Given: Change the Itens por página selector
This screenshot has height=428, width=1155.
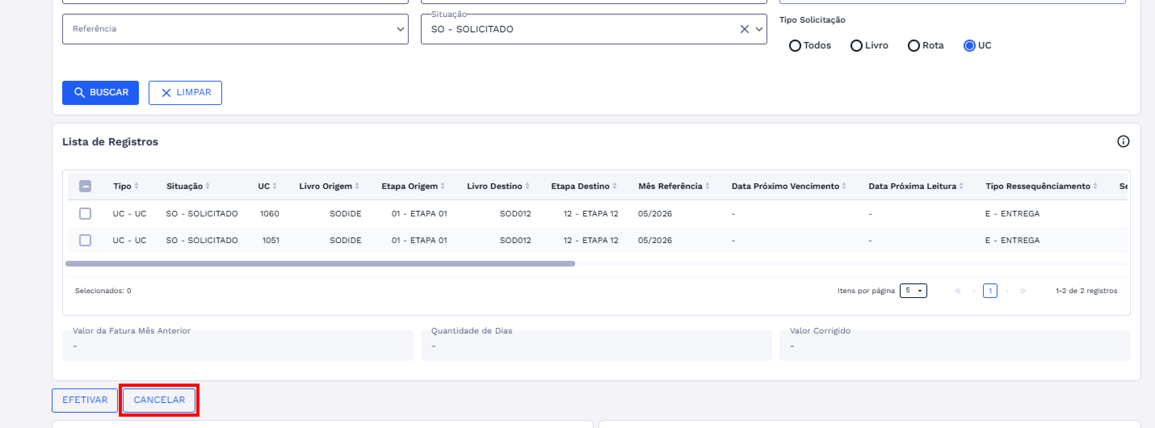Looking at the screenshot, I should [913, 291].
